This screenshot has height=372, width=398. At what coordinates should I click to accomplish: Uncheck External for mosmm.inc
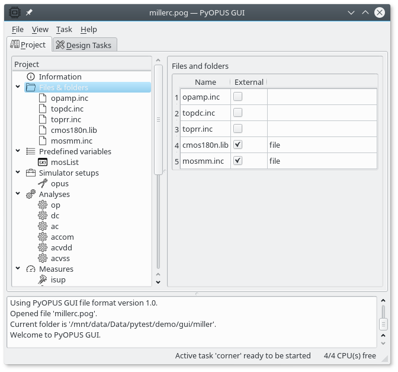click(x=238, y=161)
